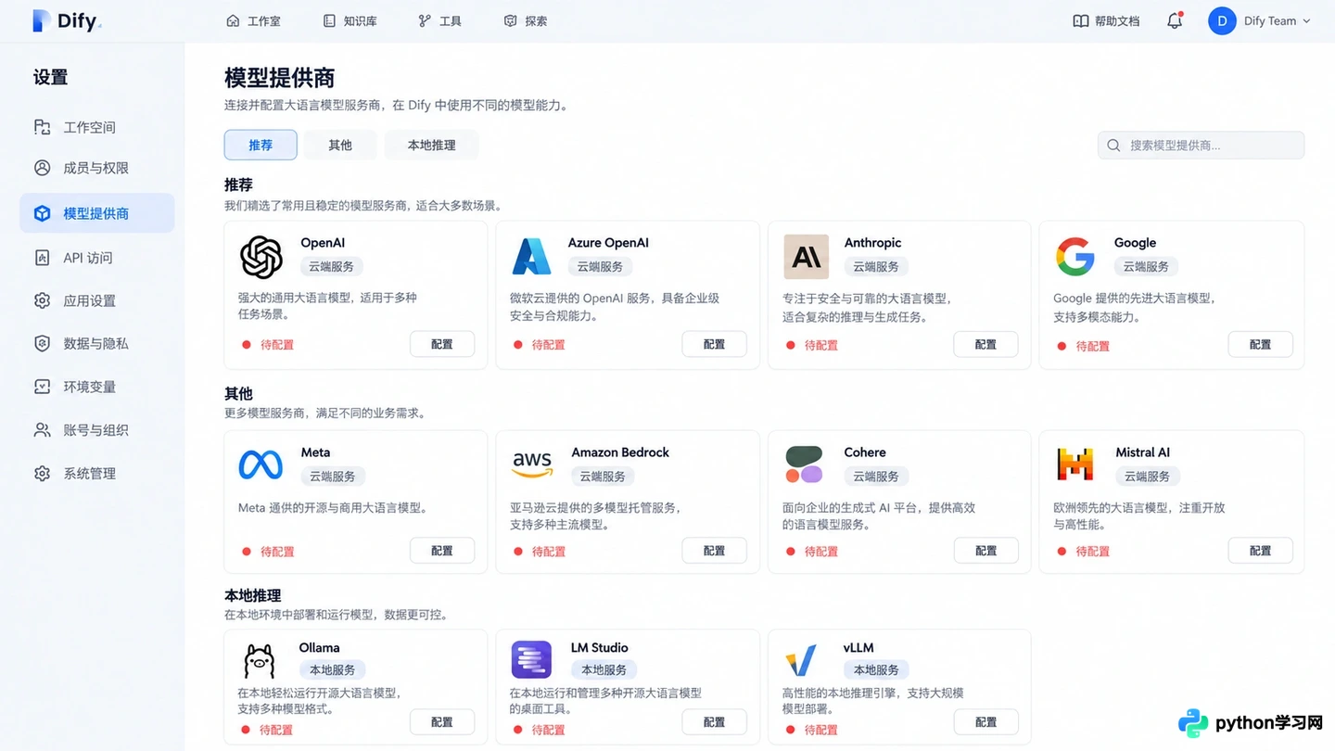Expand the Dify Team account dropdown arrow
The image size is (1335, 751).
[x=1307, y=20]
